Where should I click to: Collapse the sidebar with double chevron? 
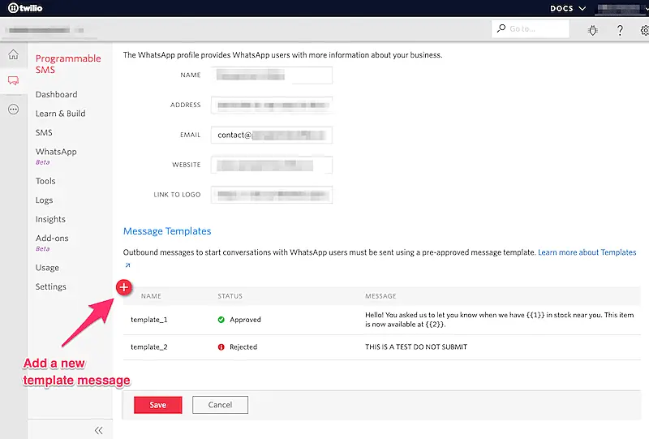[x=99, y=430]
